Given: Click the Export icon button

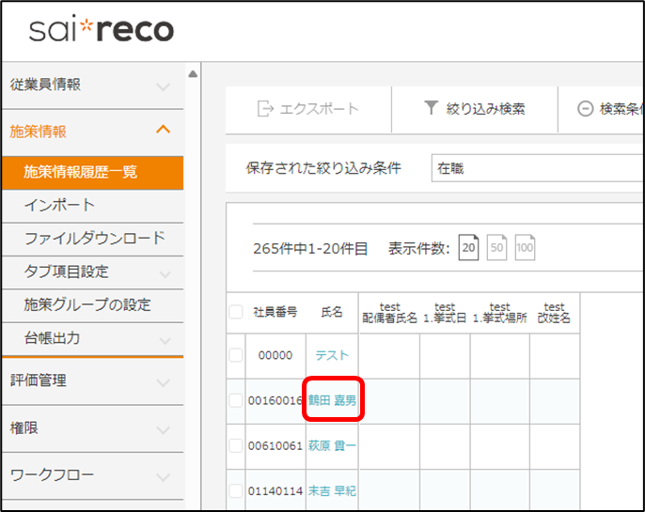Looking at the screenshot, I should click(x=265, y=109).
